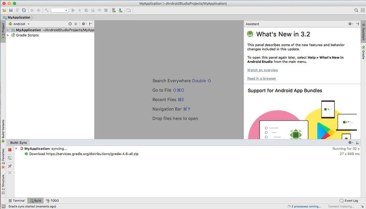366x209 pixels.
Task: Toggle the 2: Favorites side tab
Action: (3, 159)
